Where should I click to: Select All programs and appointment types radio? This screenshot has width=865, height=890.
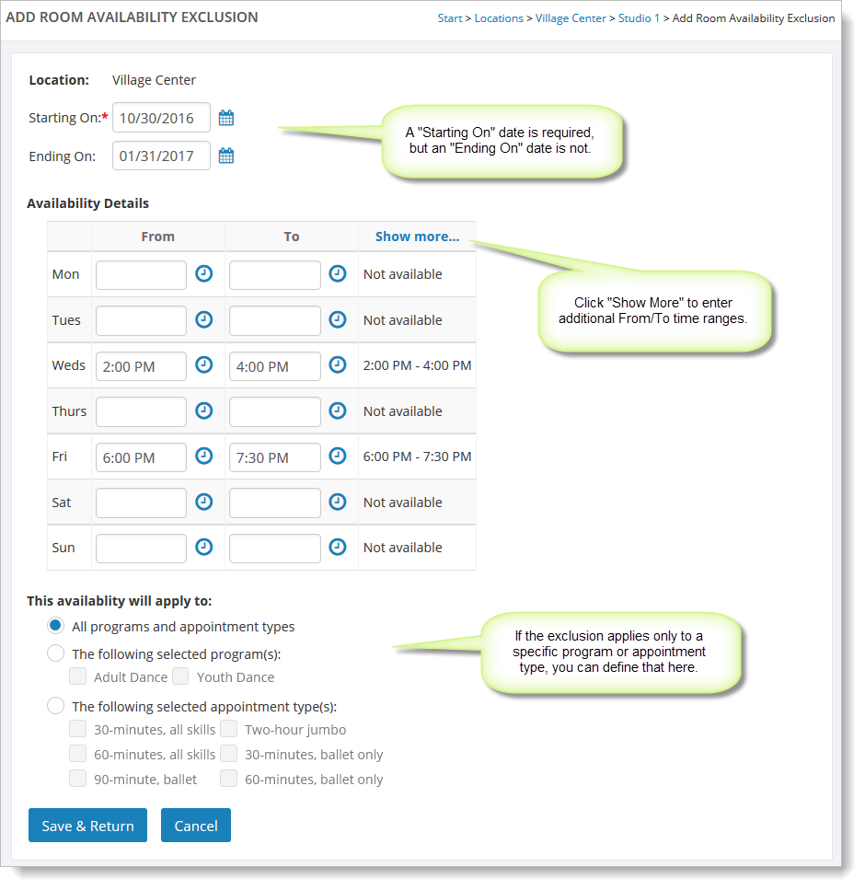55,626
